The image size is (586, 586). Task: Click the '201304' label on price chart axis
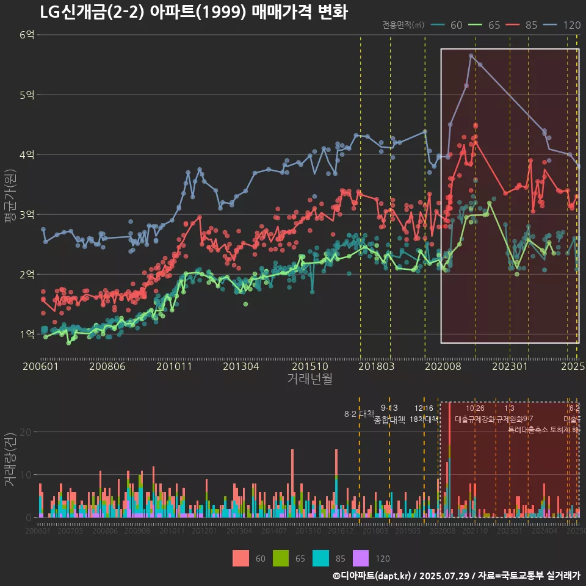pos(241,366)
